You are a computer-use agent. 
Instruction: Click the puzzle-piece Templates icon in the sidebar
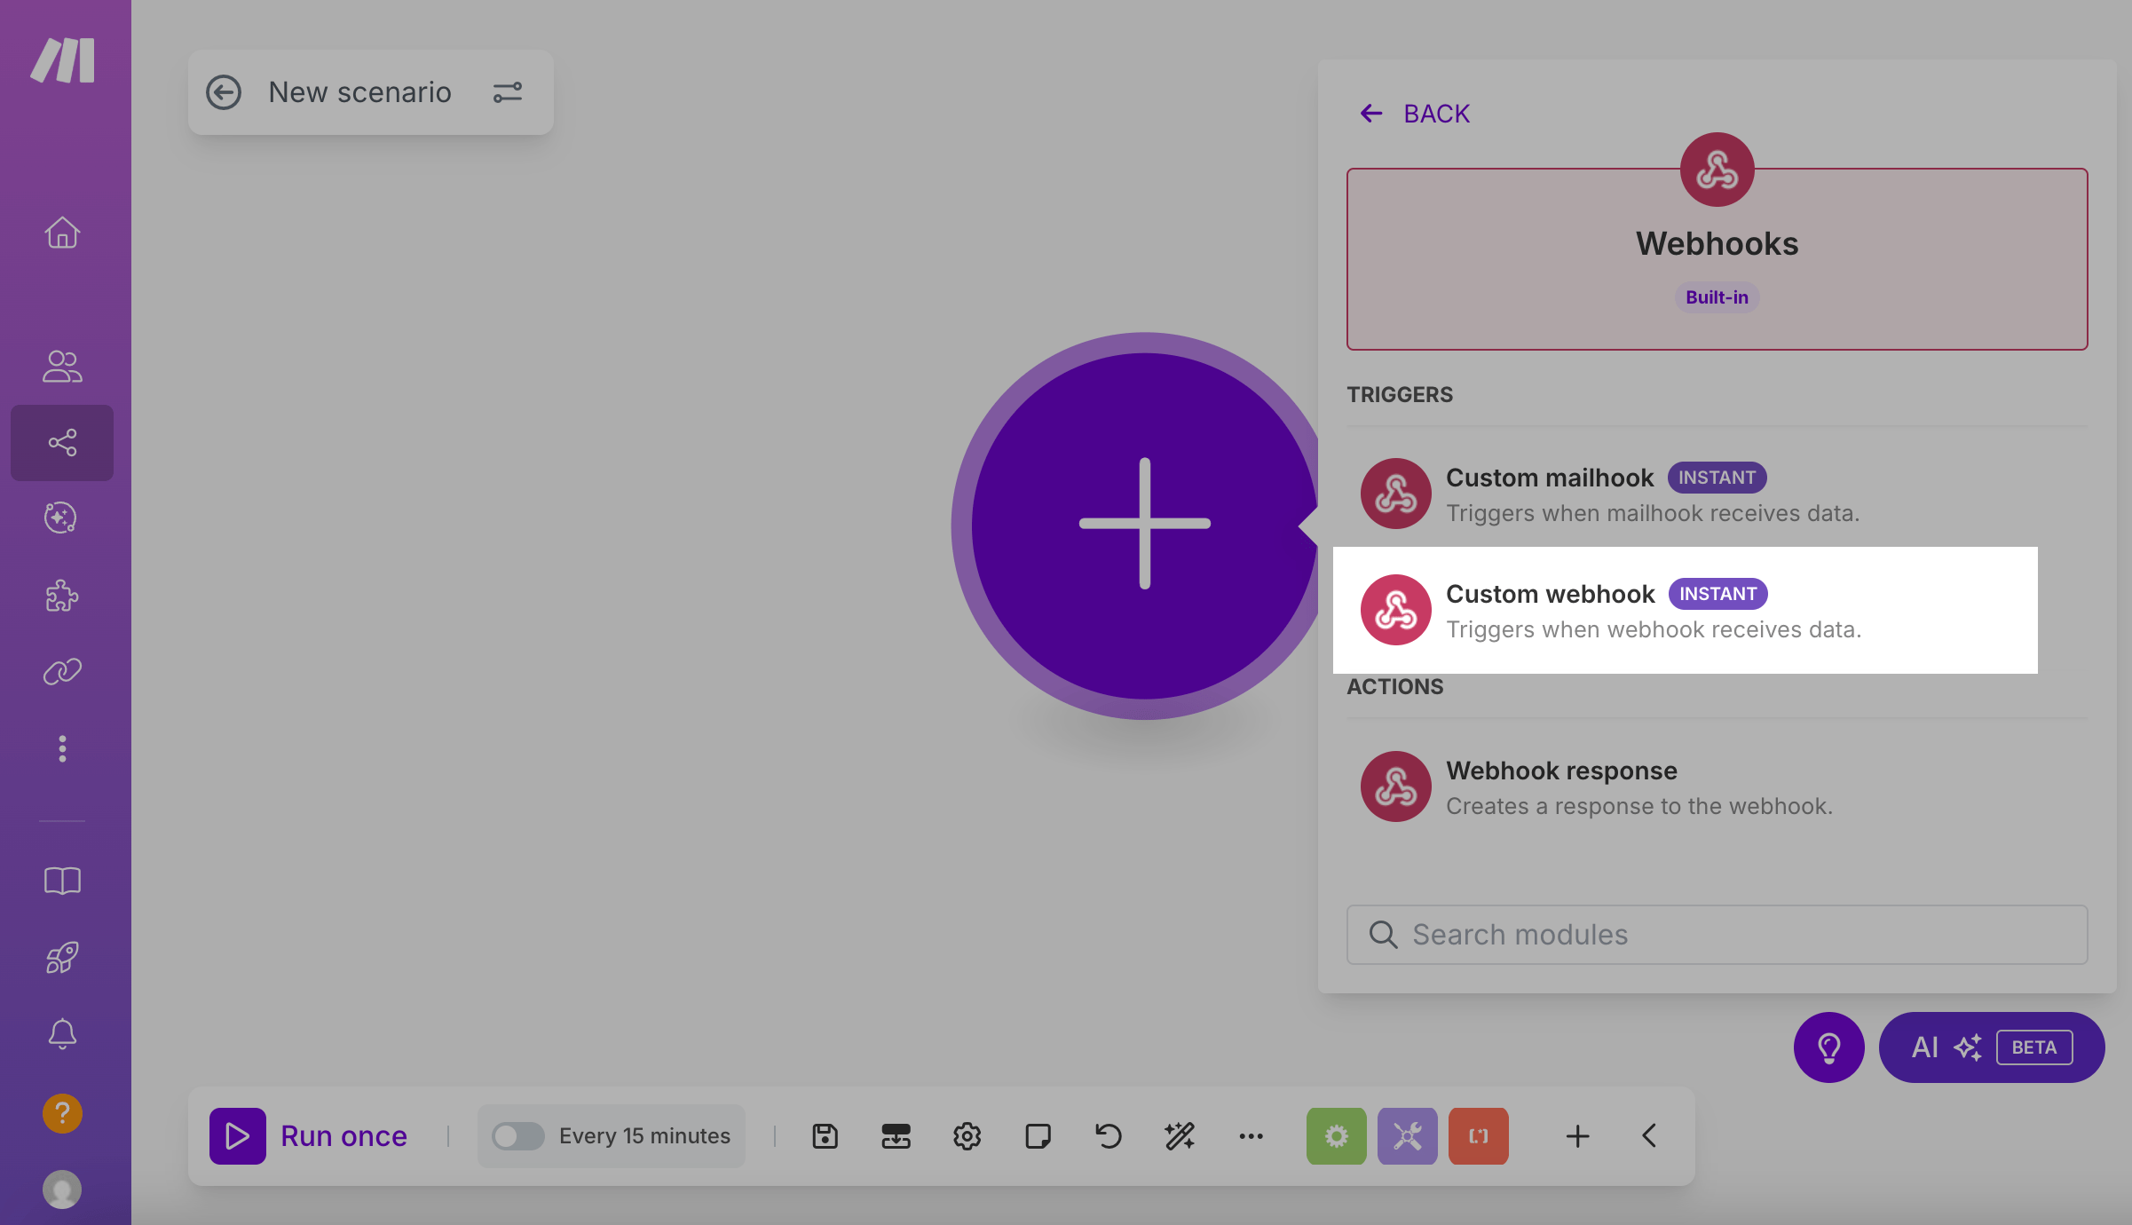62,596
